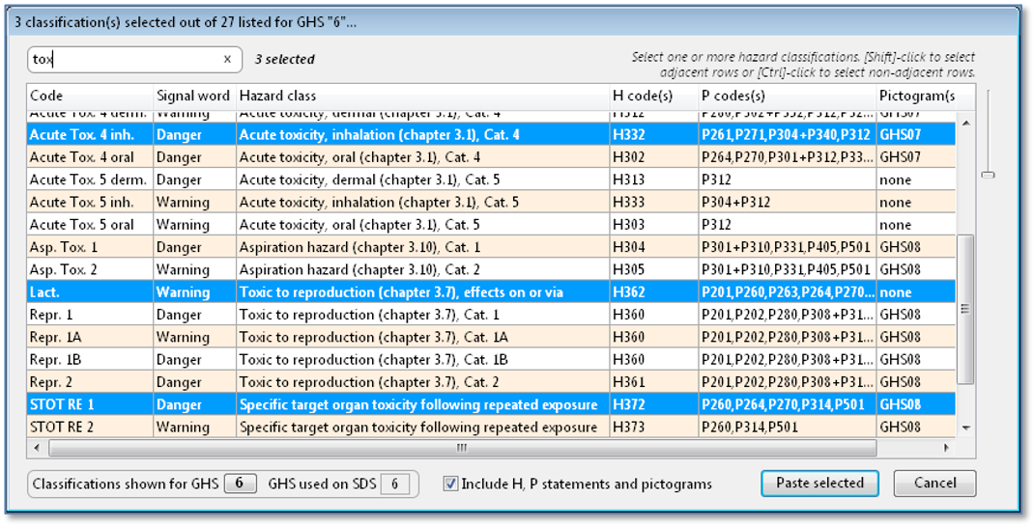Sort by Signal word column header
The height and width of the screenshot is (526, 1034).
194,97
